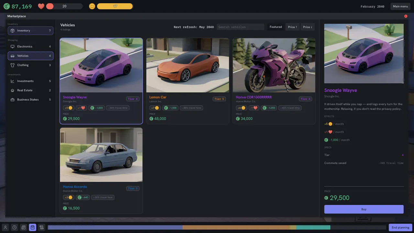Open the scroll log icon
Viewport: 414px width, 233px height.
[x=41, y=227]
